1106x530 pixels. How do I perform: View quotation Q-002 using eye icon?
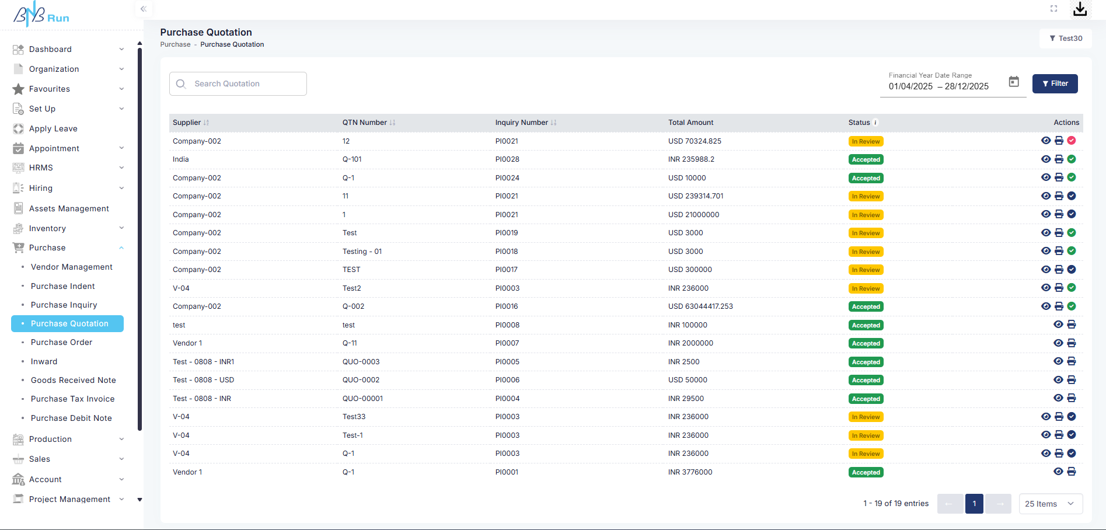click(1046, 306)
